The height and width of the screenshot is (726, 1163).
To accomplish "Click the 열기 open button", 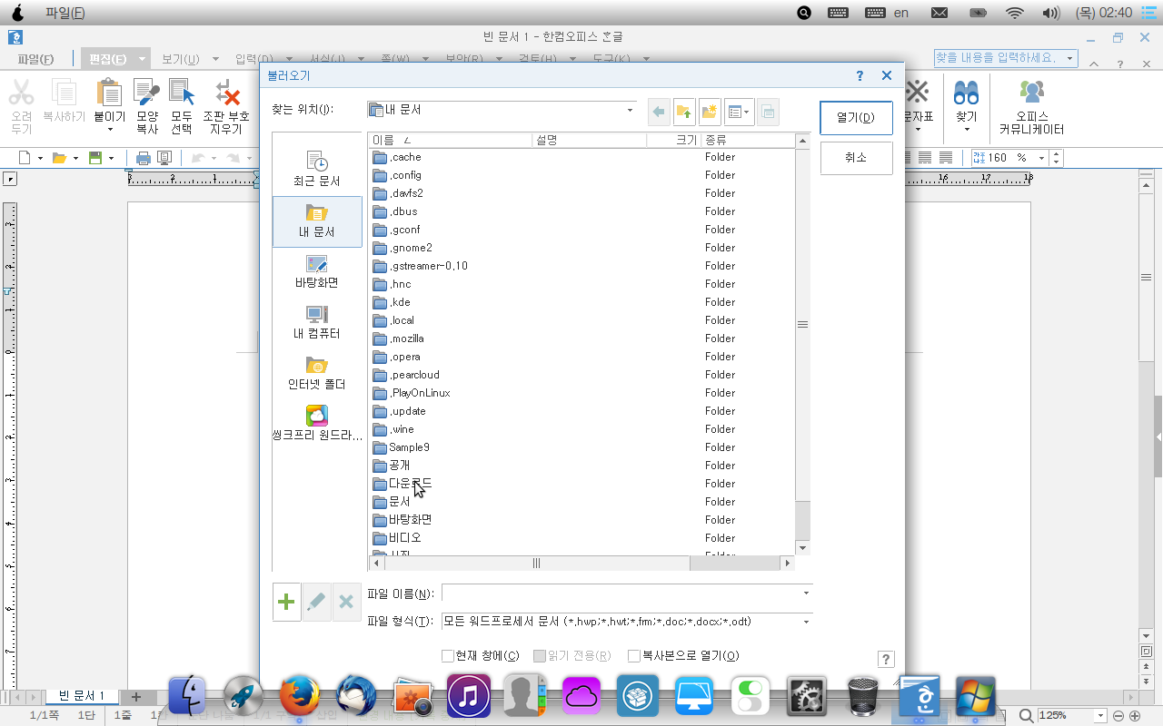I will pyautogui.click(x=856, y=118).
